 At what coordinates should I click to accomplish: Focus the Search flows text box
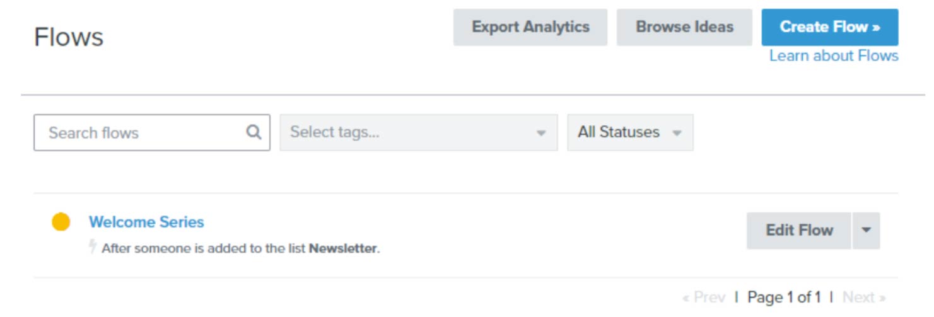point(152,132)
